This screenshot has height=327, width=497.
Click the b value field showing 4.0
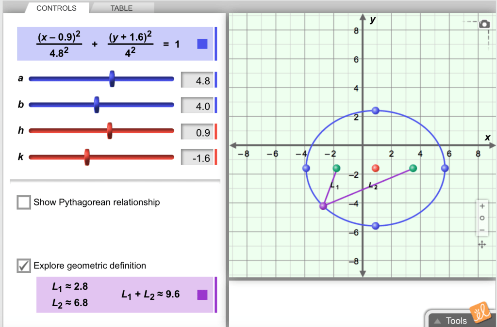(197, 105)
